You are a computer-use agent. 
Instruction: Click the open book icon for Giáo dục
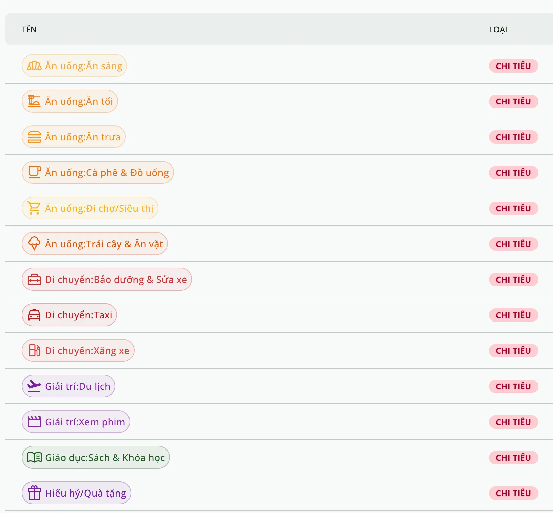coord(34,457)
